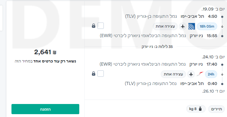Click the 2,641 price amount
The height and width of the screenshot is (117, 227).
[x=43, y=52]
